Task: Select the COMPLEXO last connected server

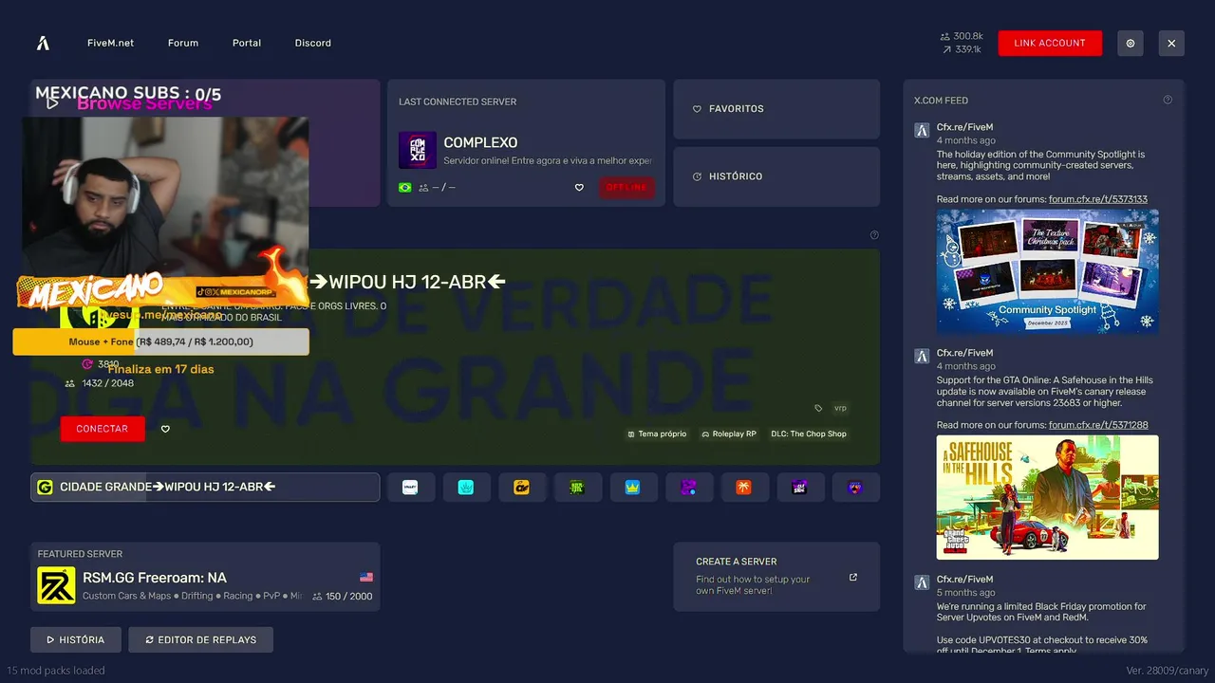Action: coord(526,142)
